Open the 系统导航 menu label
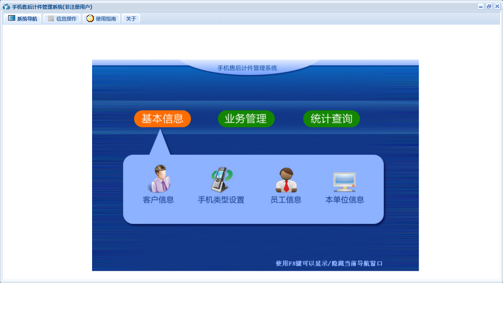Viewport: 503px width, 328px height. pyautogui.click(x=27, y=19)
